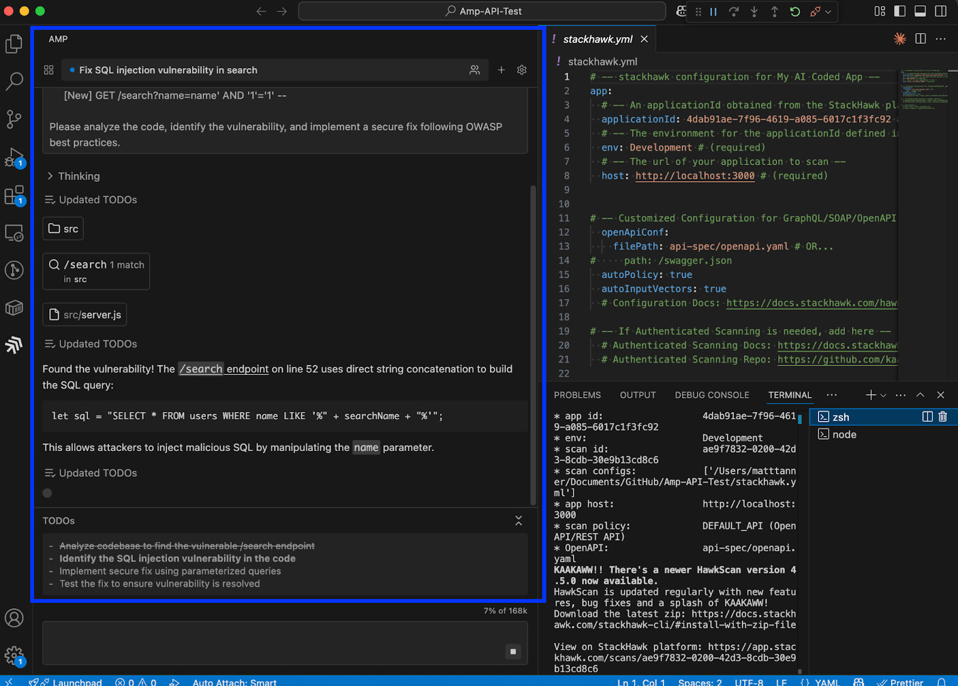958x686 pixels.
Task: Toggle the primary side bar
Action: click(900, 11)
